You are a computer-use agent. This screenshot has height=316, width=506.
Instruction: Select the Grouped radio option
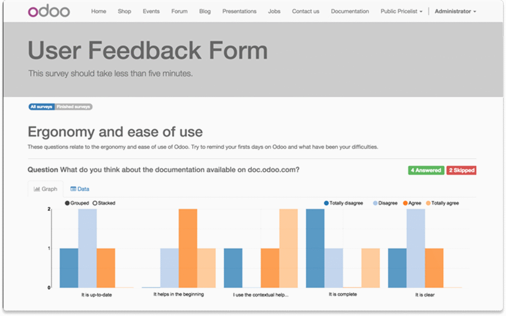(x=67, y=203)
